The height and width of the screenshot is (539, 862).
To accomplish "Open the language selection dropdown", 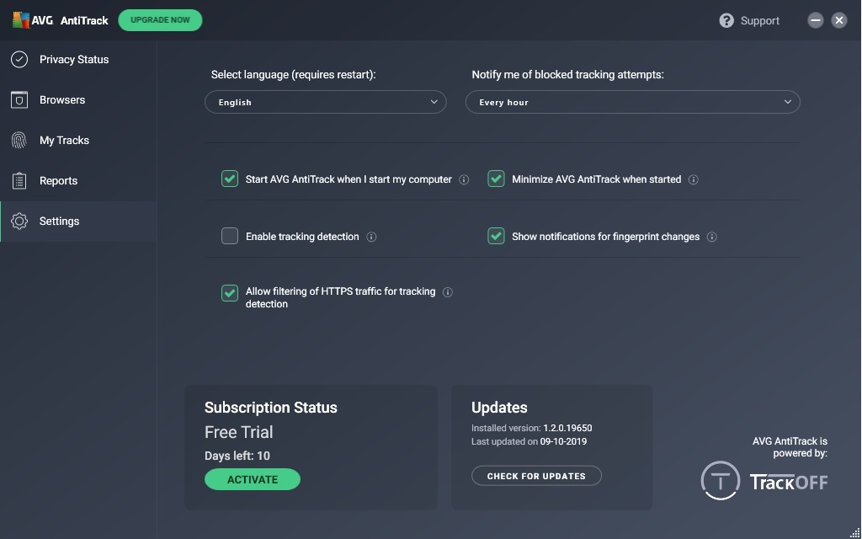I will [326, 102].
